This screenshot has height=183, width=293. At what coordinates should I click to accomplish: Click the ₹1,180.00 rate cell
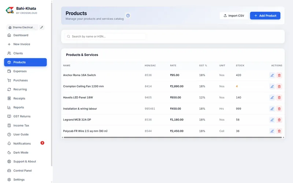(177, 120)
